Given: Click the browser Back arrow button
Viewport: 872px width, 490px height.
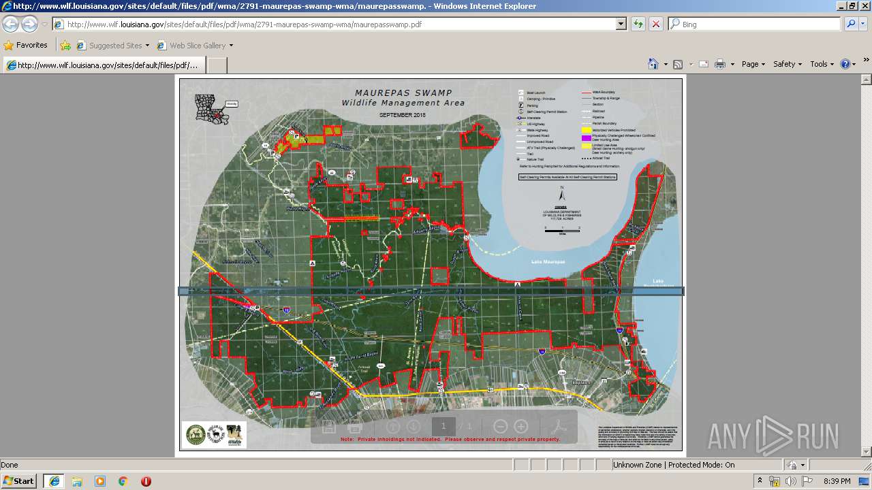Looking at the screenshot, I should pos(11,24).
